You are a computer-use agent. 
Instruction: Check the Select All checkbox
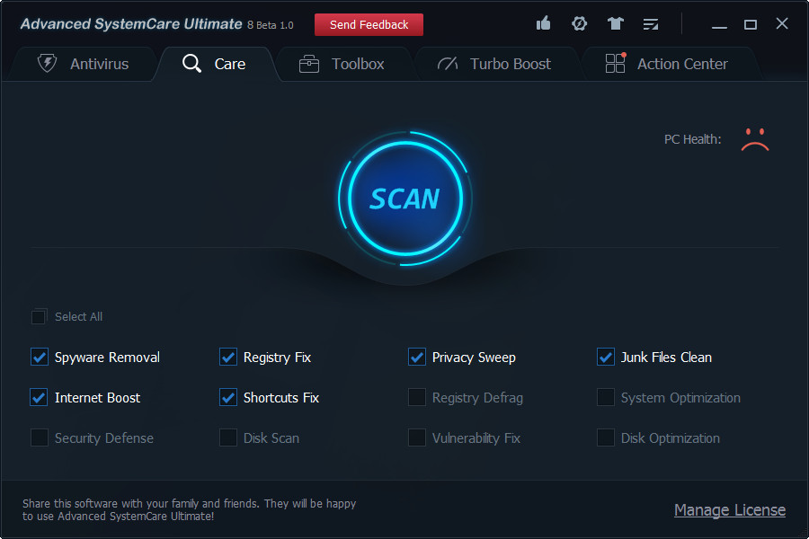[39, 317]
